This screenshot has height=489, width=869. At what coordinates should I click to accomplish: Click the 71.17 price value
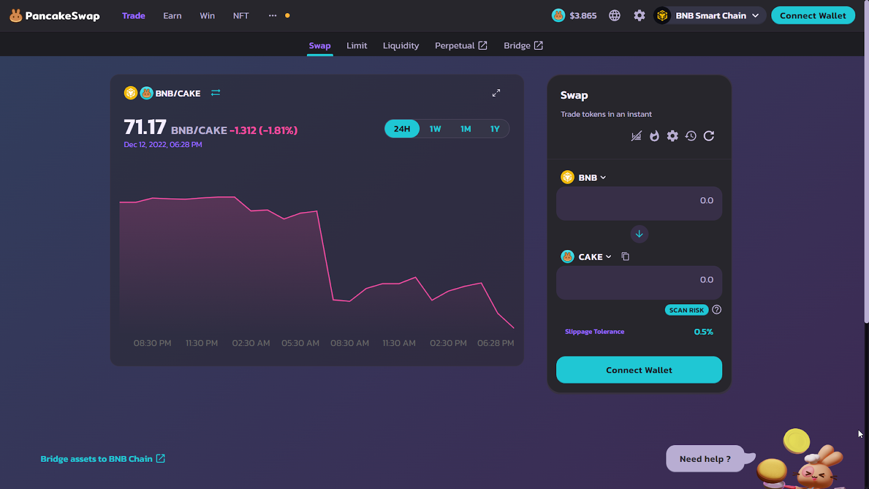point(145,127)
